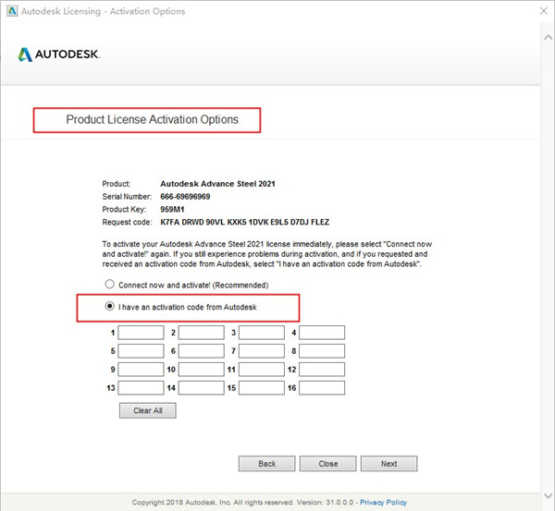Click the Autodesk logo in the header
This screenshot has width=555, height=511.
tap(58, 55)
